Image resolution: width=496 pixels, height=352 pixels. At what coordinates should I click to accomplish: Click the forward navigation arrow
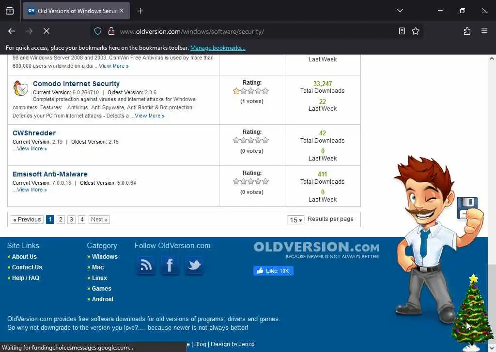tap(29, 31)
